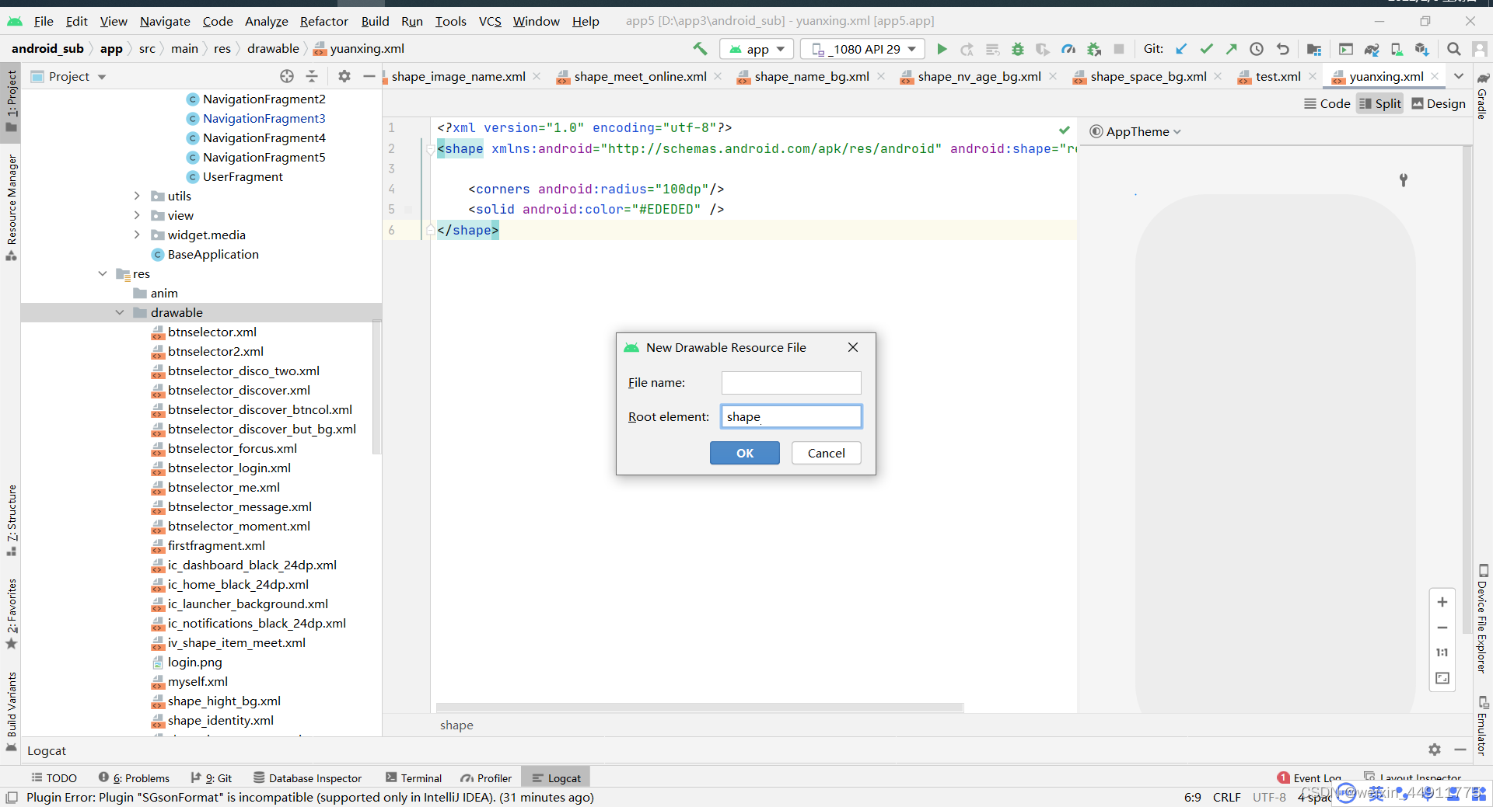Open the 6: Problems tool window
This screenshot has height=807, width=1493.
[x=135, y=777]
